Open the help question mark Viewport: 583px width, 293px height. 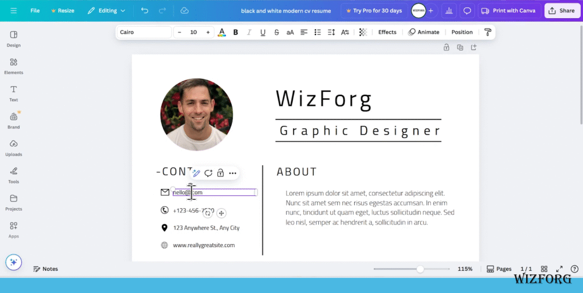pos(574,269)
